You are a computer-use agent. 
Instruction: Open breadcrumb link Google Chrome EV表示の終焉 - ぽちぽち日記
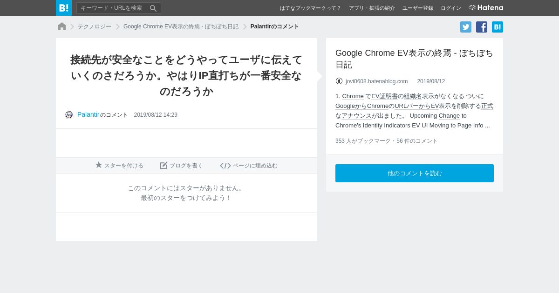click(181, 27)
